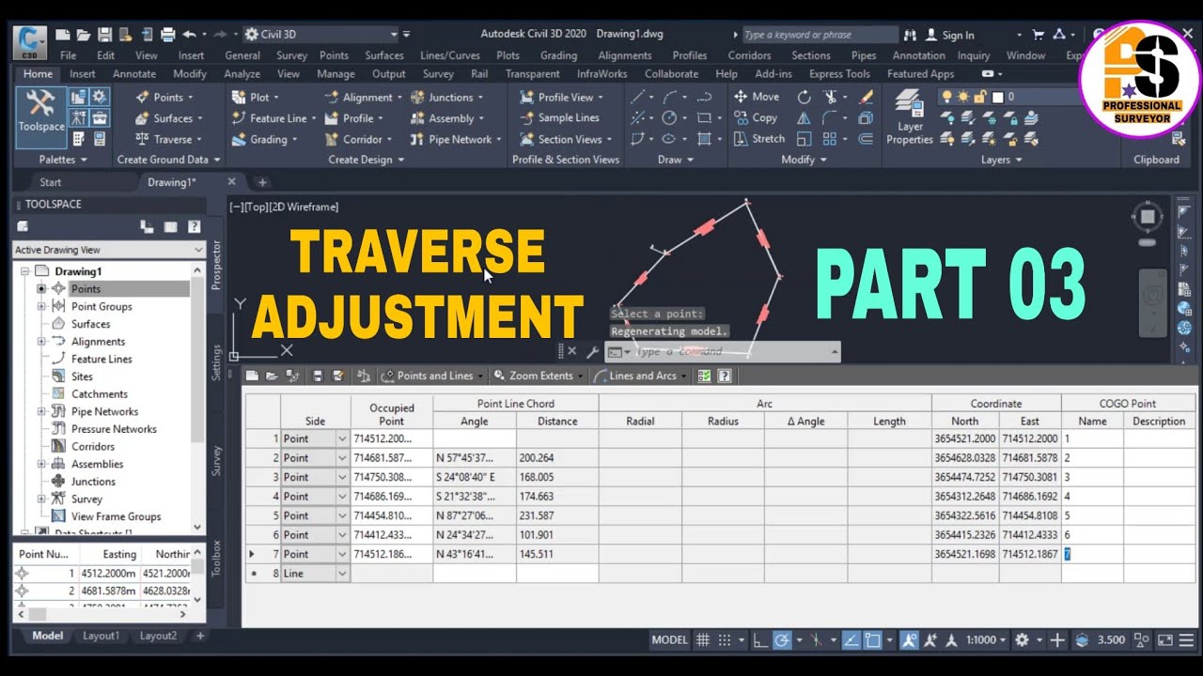The width and height of the screenshot is (1203, 676).
Task: Open the 1:1000 annotation scale dropdown
Action: pos(986,639)
